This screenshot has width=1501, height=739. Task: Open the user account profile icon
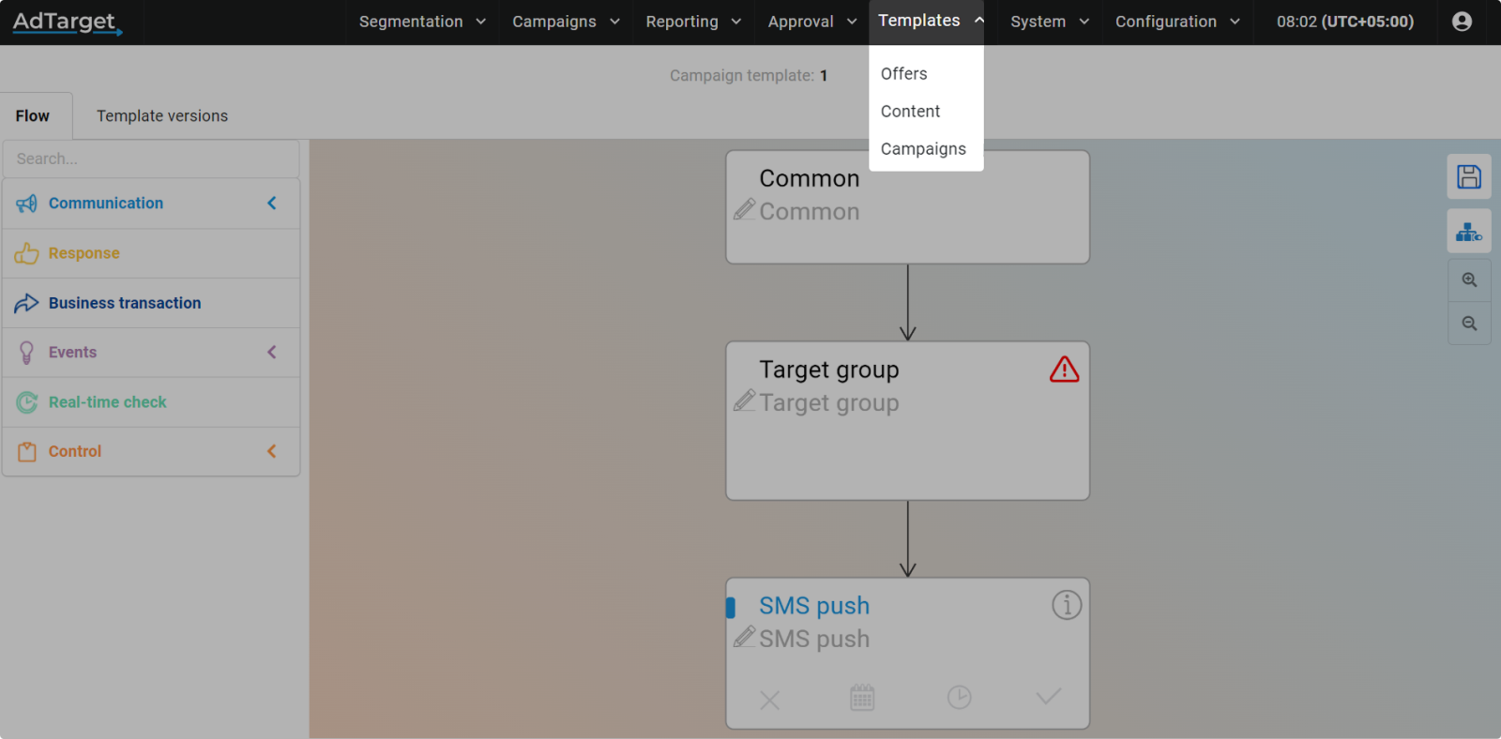(x=1462, y=22)
